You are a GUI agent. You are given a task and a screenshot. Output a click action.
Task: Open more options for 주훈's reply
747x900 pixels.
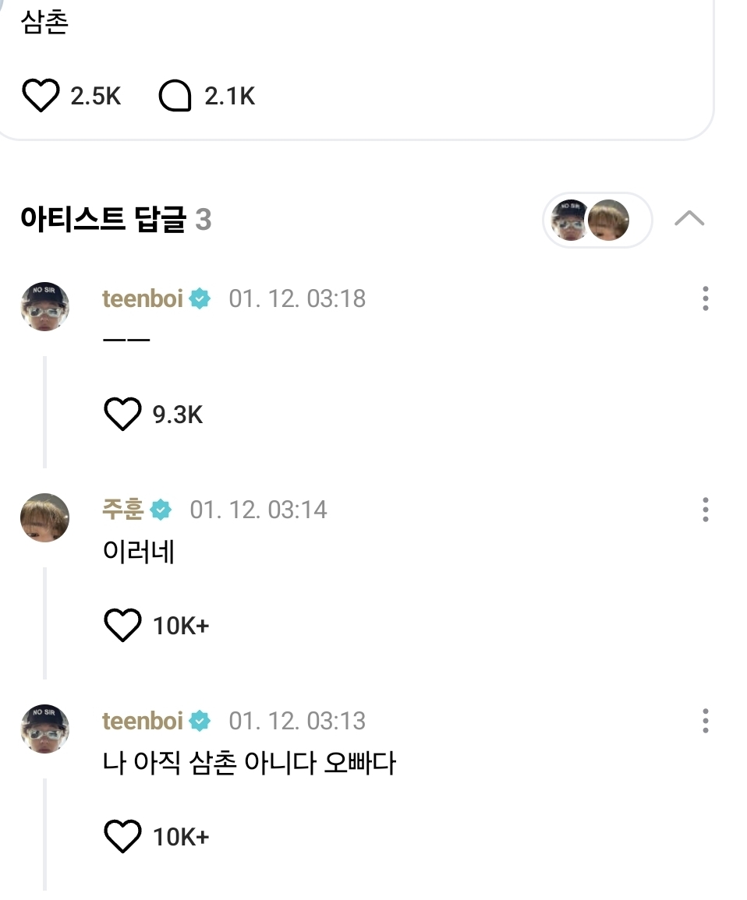click(705, 510)
